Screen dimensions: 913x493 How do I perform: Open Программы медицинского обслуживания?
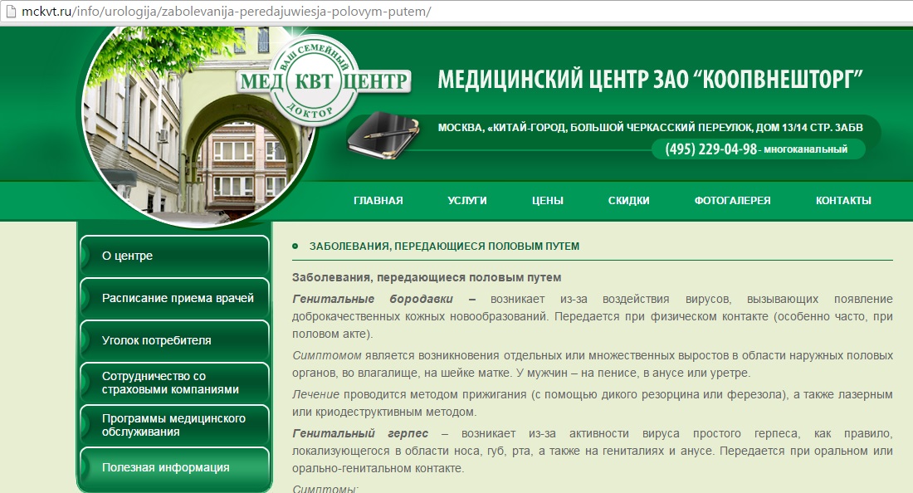pyautogui.click(x=174, y=426)
